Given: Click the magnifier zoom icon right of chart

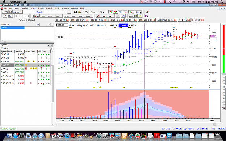Looking at the screenshot, I should [223, 108].
